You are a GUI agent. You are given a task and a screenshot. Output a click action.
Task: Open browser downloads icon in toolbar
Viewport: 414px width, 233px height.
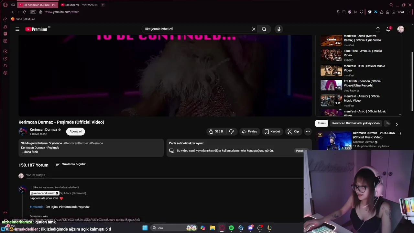coord(393,12)
